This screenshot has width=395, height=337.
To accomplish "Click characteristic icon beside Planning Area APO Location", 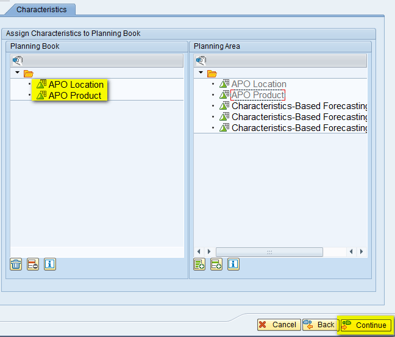I will pos(224,83).
